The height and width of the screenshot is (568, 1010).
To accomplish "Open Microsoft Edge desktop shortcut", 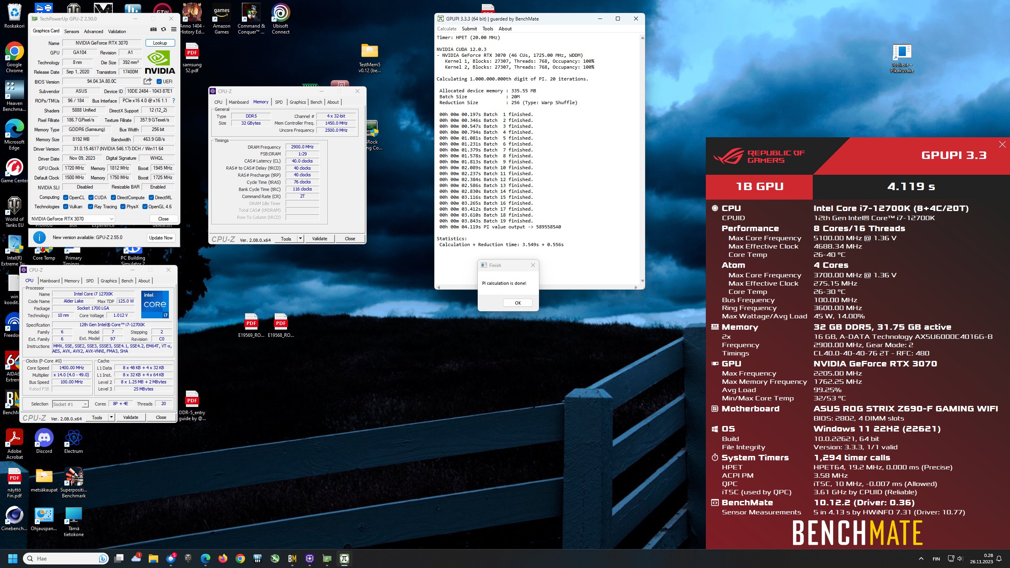I will [15, 135].
